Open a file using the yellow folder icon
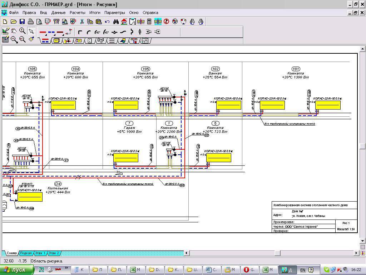 (x=14, y=22)
